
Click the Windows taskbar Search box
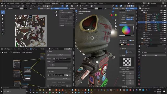(14, 91)
